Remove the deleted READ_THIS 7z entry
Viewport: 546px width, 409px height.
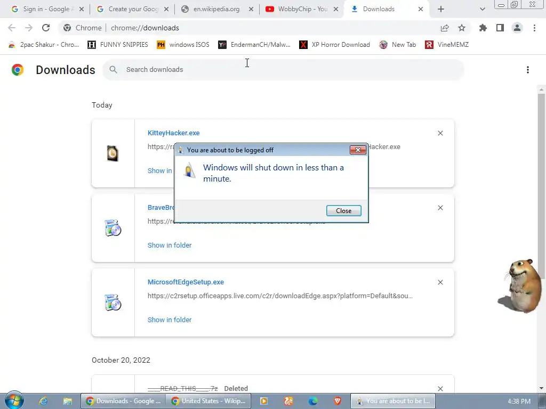440,388
